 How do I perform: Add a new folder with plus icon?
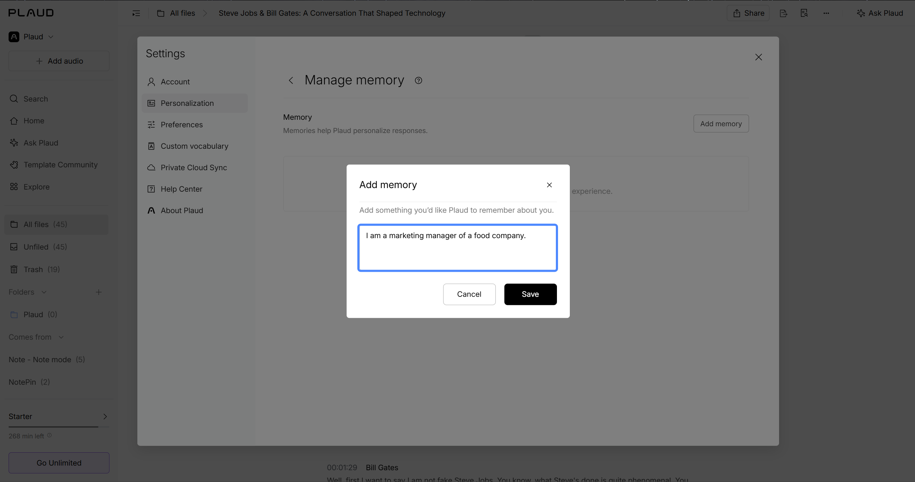click(x=99, y=292)
